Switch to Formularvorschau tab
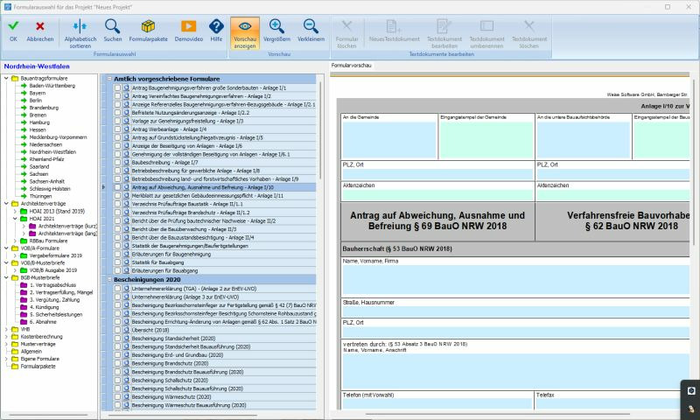Viewport: 700px width, 420px height. (x=351, y=65)
